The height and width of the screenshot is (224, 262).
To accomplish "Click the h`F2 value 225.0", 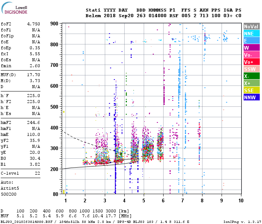I will 34,102.
